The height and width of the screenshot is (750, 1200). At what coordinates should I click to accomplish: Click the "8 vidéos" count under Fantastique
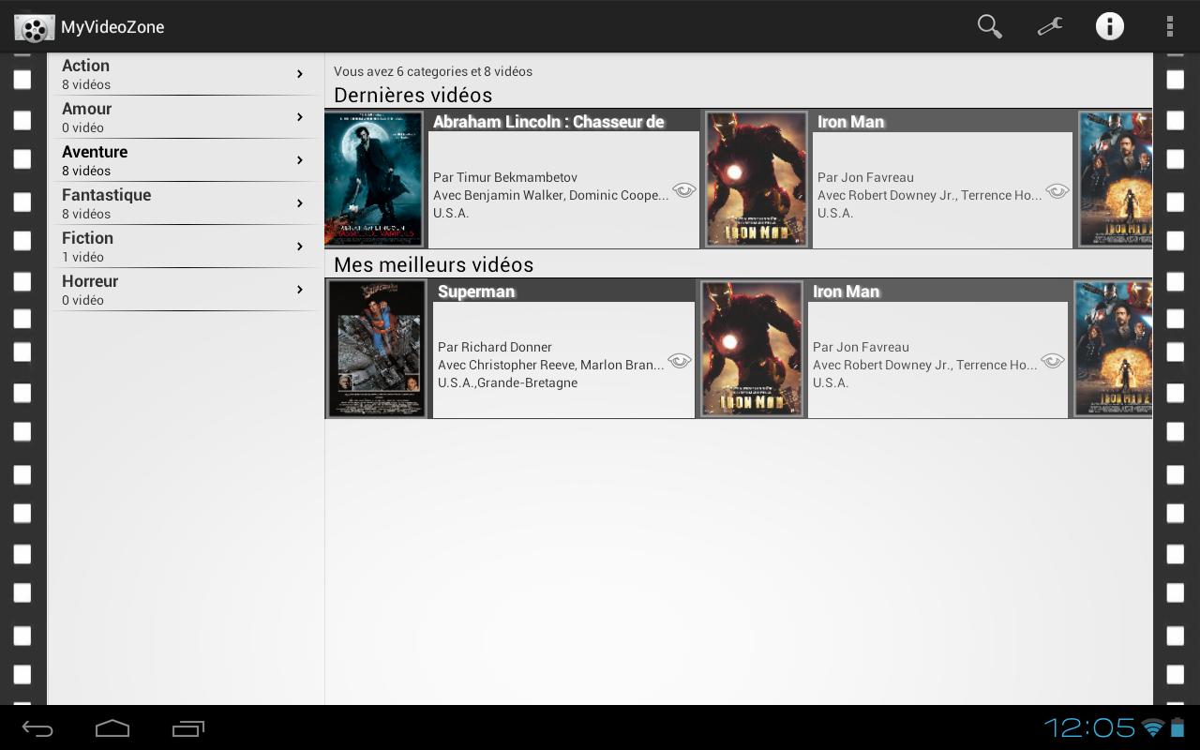coord(86,214)
